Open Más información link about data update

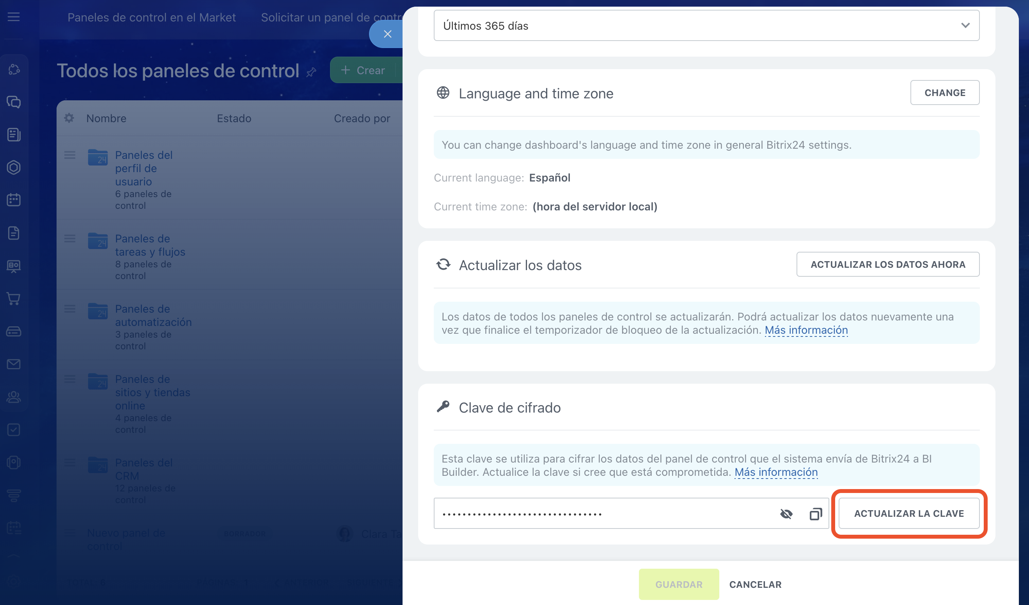806,330
